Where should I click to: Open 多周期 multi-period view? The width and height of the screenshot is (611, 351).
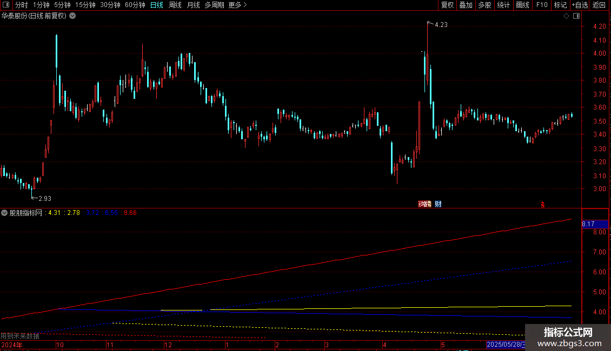tap(214, 5)
